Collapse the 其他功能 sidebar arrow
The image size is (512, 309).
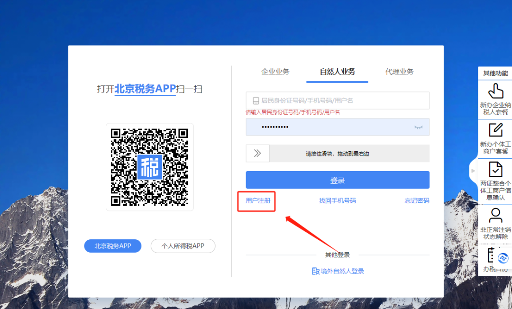(473, 171)
